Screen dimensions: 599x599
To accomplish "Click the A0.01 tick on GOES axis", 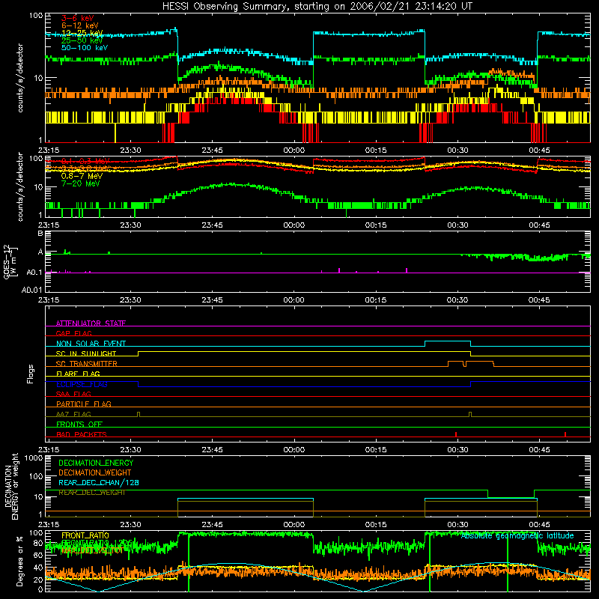I will 31,290.
